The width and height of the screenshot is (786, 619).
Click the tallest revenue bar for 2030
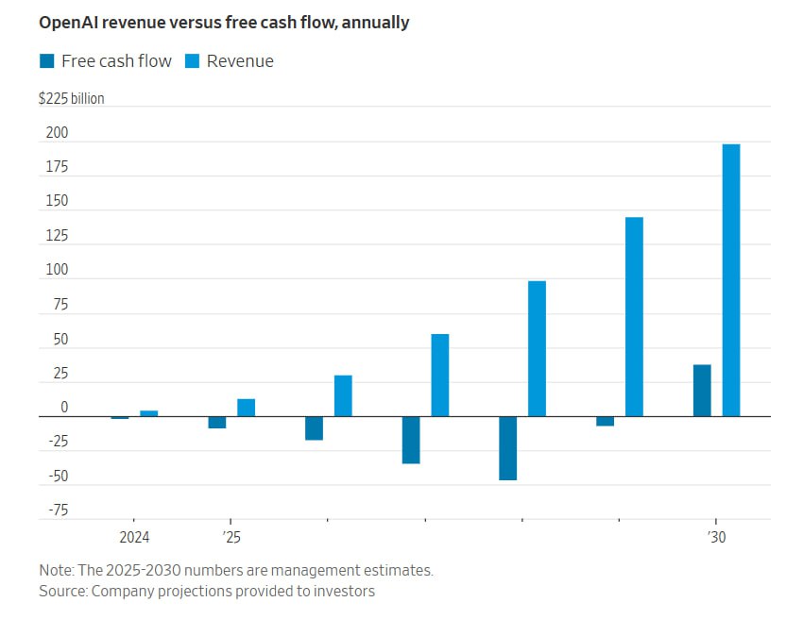click(x=730, y=280)
